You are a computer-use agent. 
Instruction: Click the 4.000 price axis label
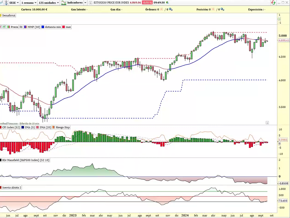282,80
